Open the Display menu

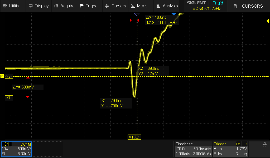pyautogui.click(x=38, y=6)
